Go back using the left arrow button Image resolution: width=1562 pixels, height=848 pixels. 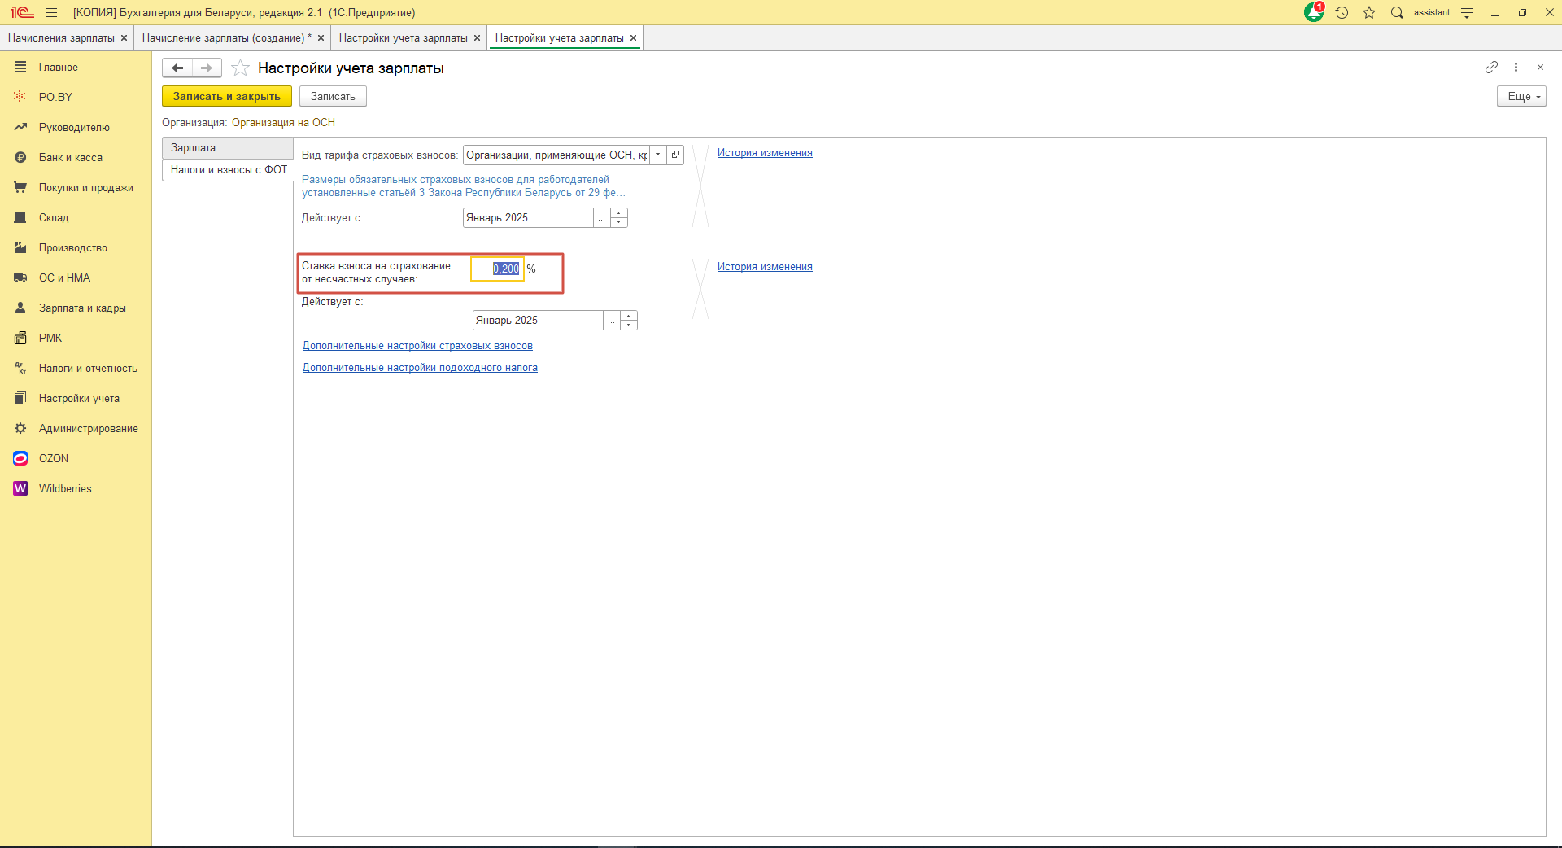pos(177,68)
